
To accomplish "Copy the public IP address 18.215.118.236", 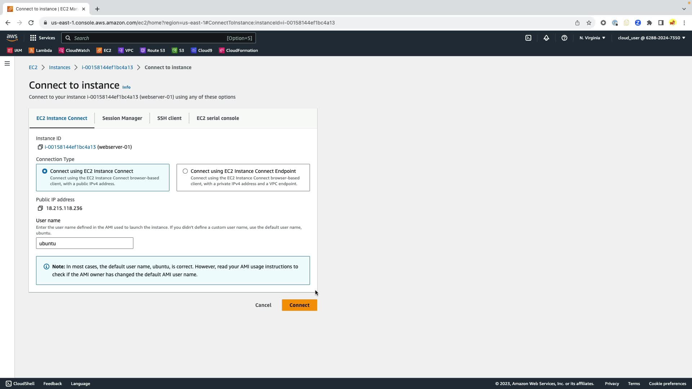I will coord(40,208).
